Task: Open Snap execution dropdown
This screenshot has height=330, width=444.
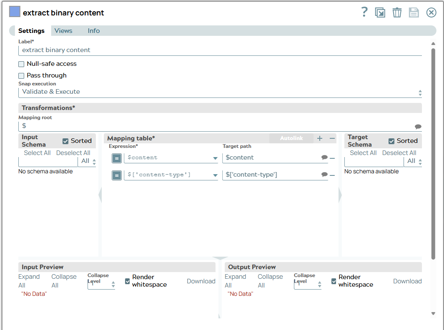Action: (x=220, y=92)
